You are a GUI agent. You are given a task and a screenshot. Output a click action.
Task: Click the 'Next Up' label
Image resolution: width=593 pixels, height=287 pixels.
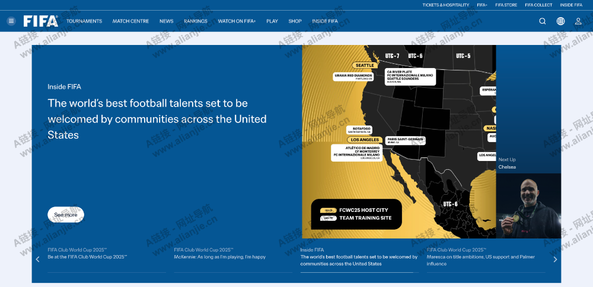tap(507, 159)
